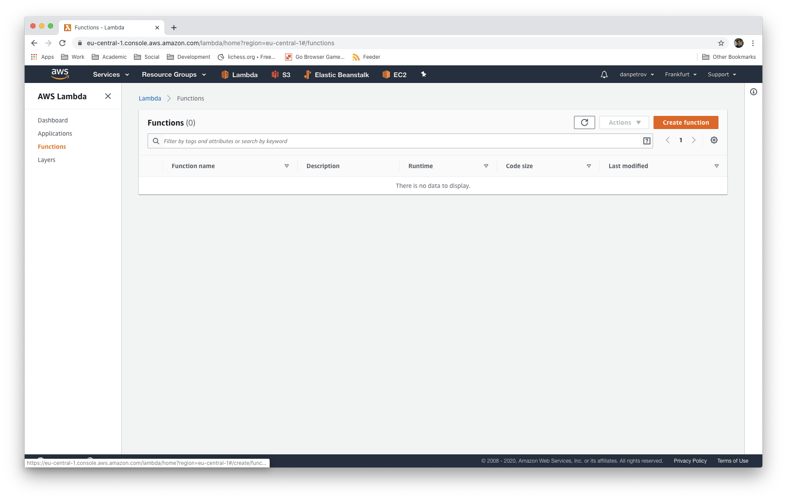Open the Actions dropdown

pos(624,122)
